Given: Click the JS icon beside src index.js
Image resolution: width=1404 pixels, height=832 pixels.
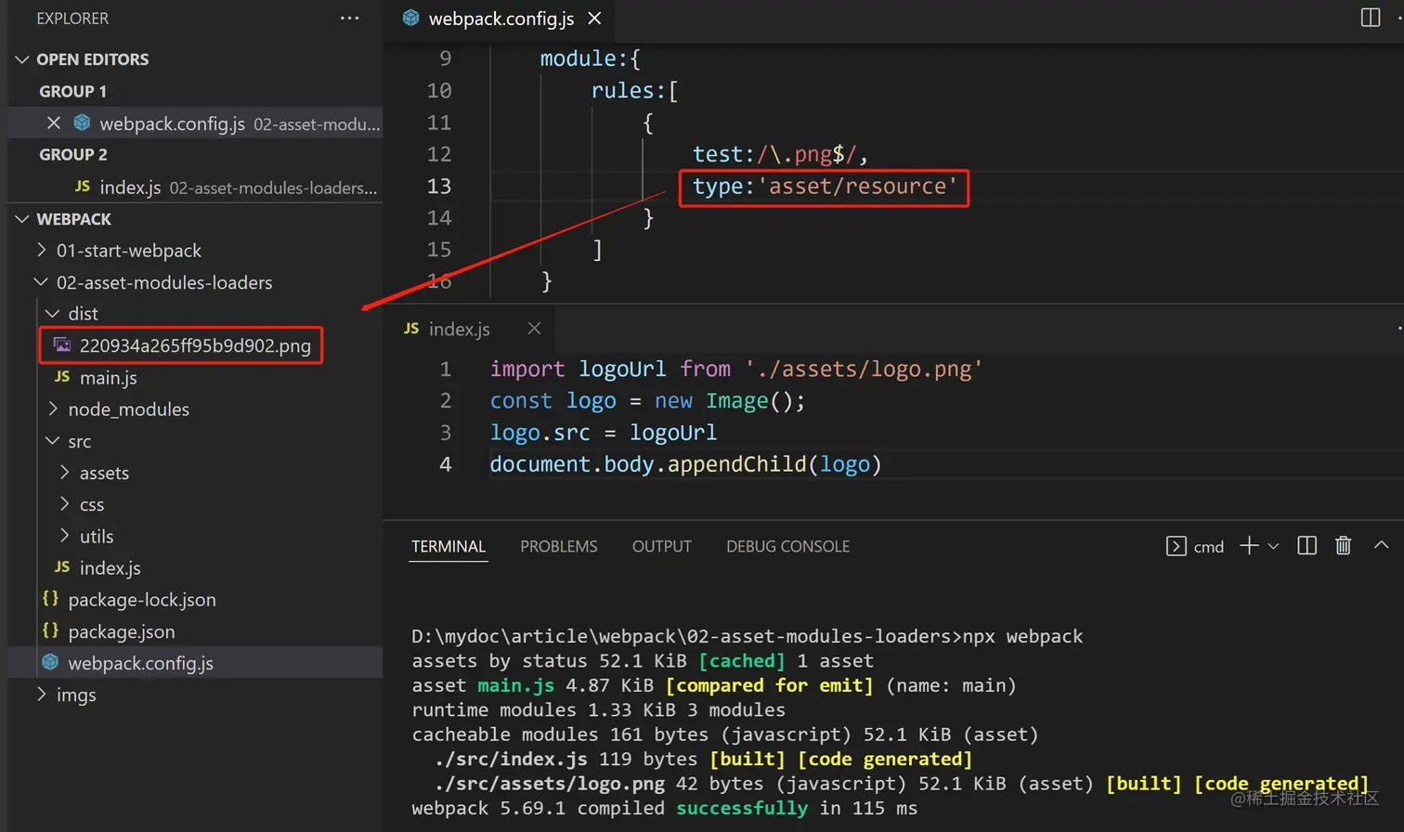Looking at the screenshot, I should coord(62,566).
